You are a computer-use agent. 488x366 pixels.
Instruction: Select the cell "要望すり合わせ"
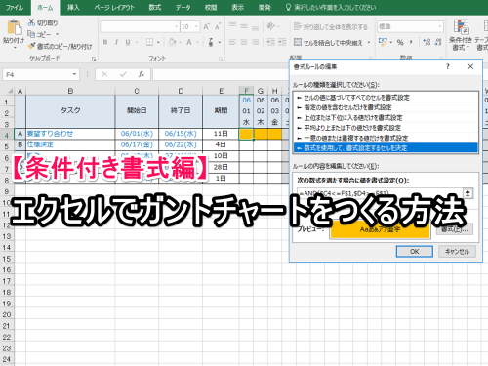tap(70, 134)
